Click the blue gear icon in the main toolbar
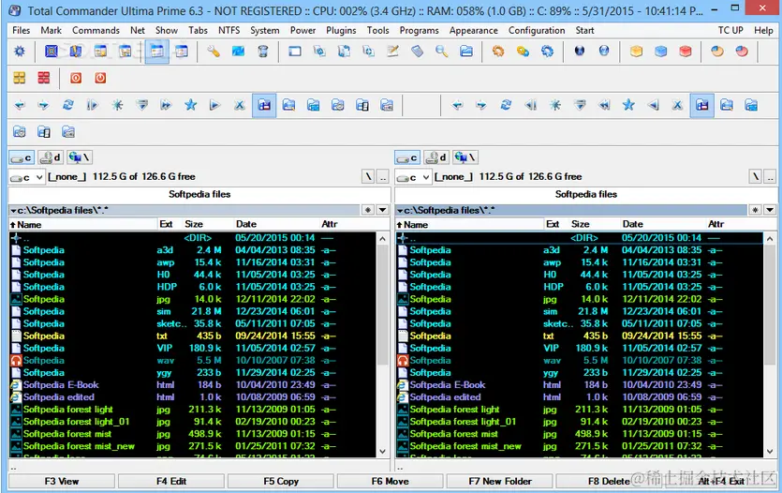 [20, 51]
